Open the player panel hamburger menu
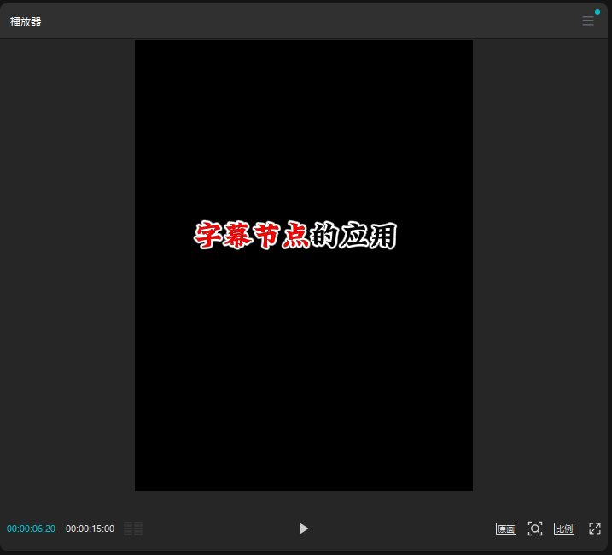The image size is (612, 555). point(588,21)
